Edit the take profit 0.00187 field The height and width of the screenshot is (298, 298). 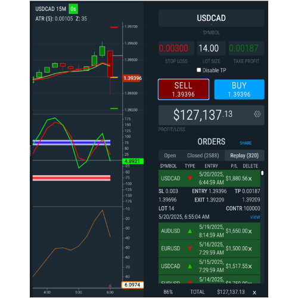tap(246, 48)
